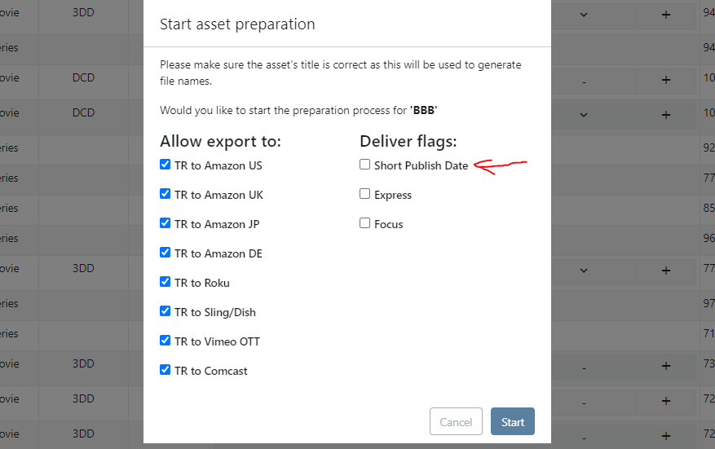Open chevron dropdown in second DCD row
715x449 pixels.
point(584,113)
